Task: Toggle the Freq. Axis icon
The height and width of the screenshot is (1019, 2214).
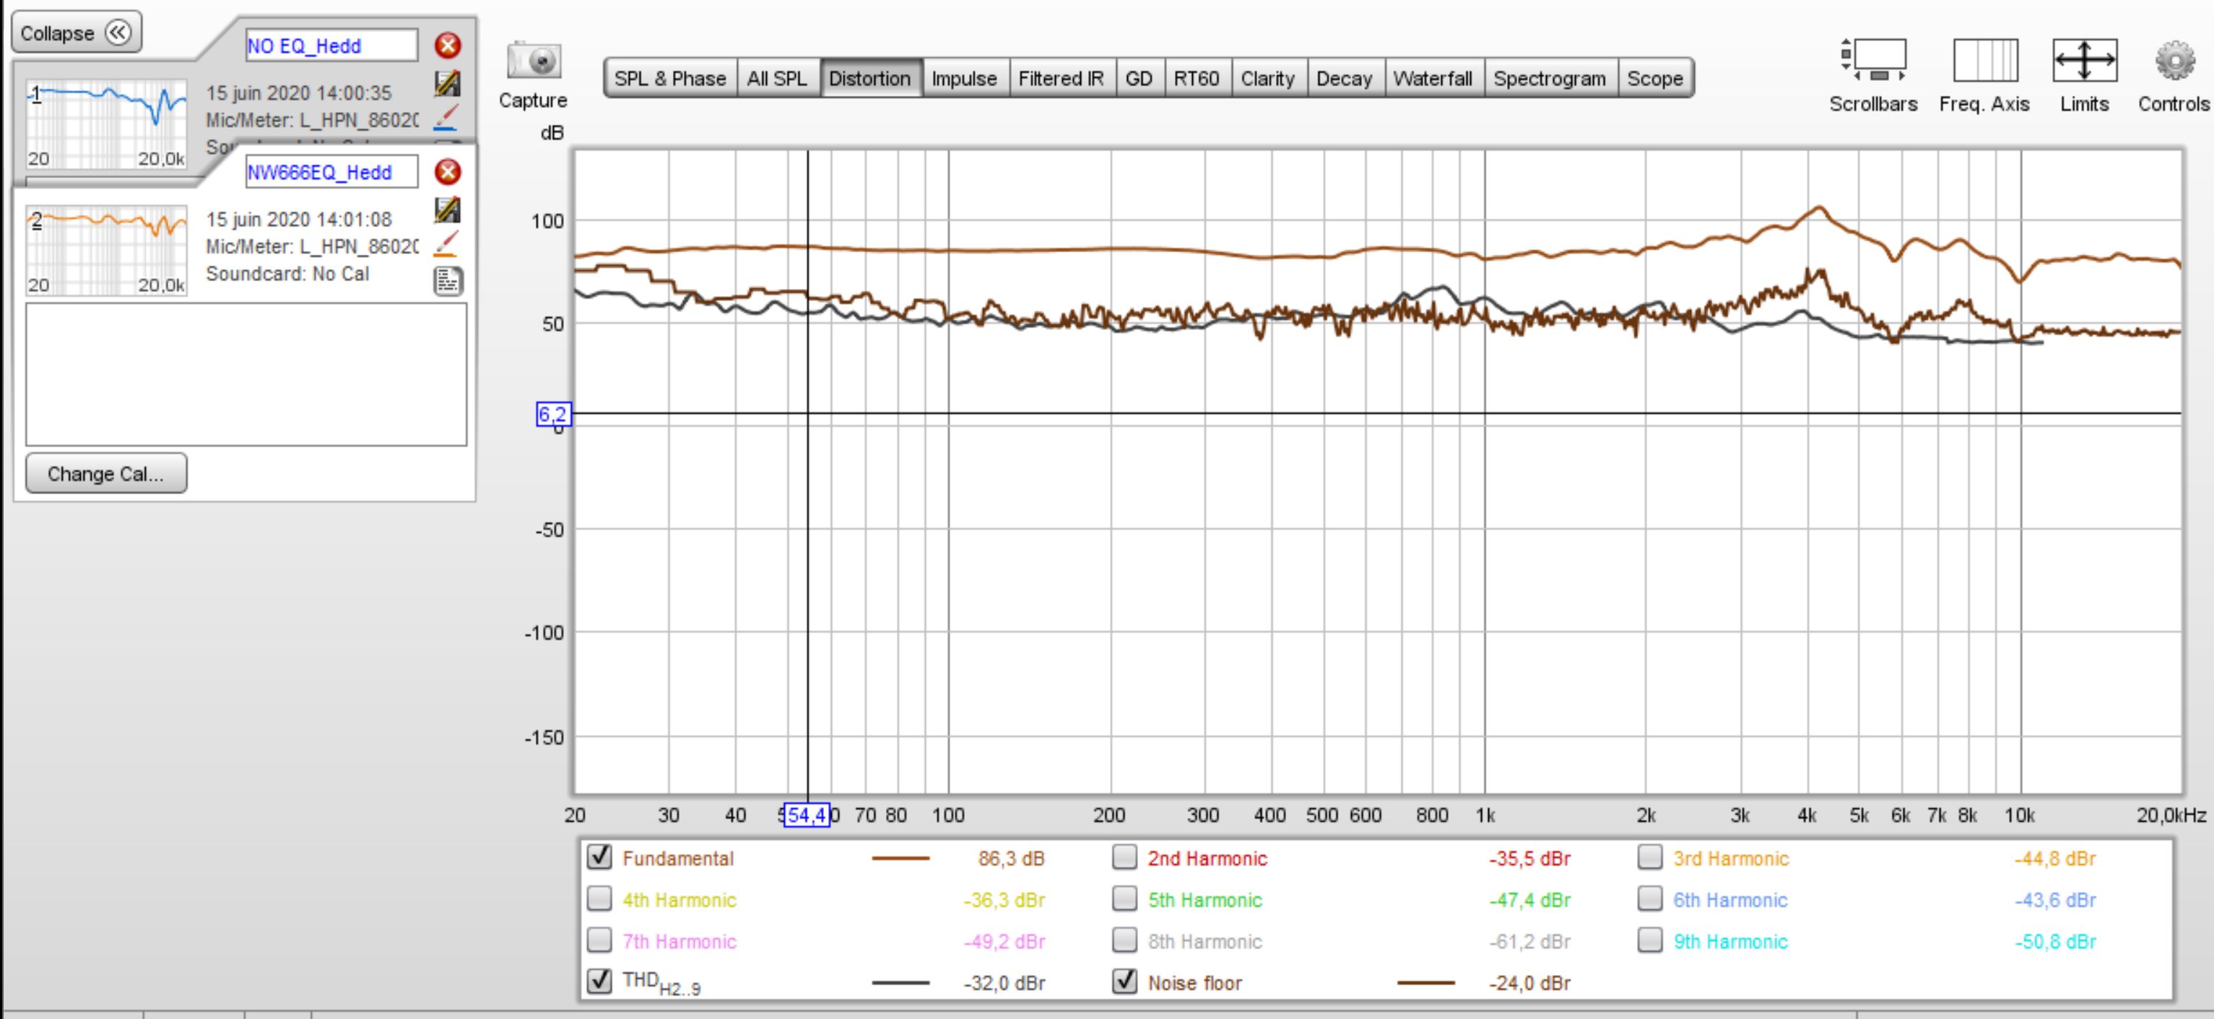Action: click(x=1984, y=60)
